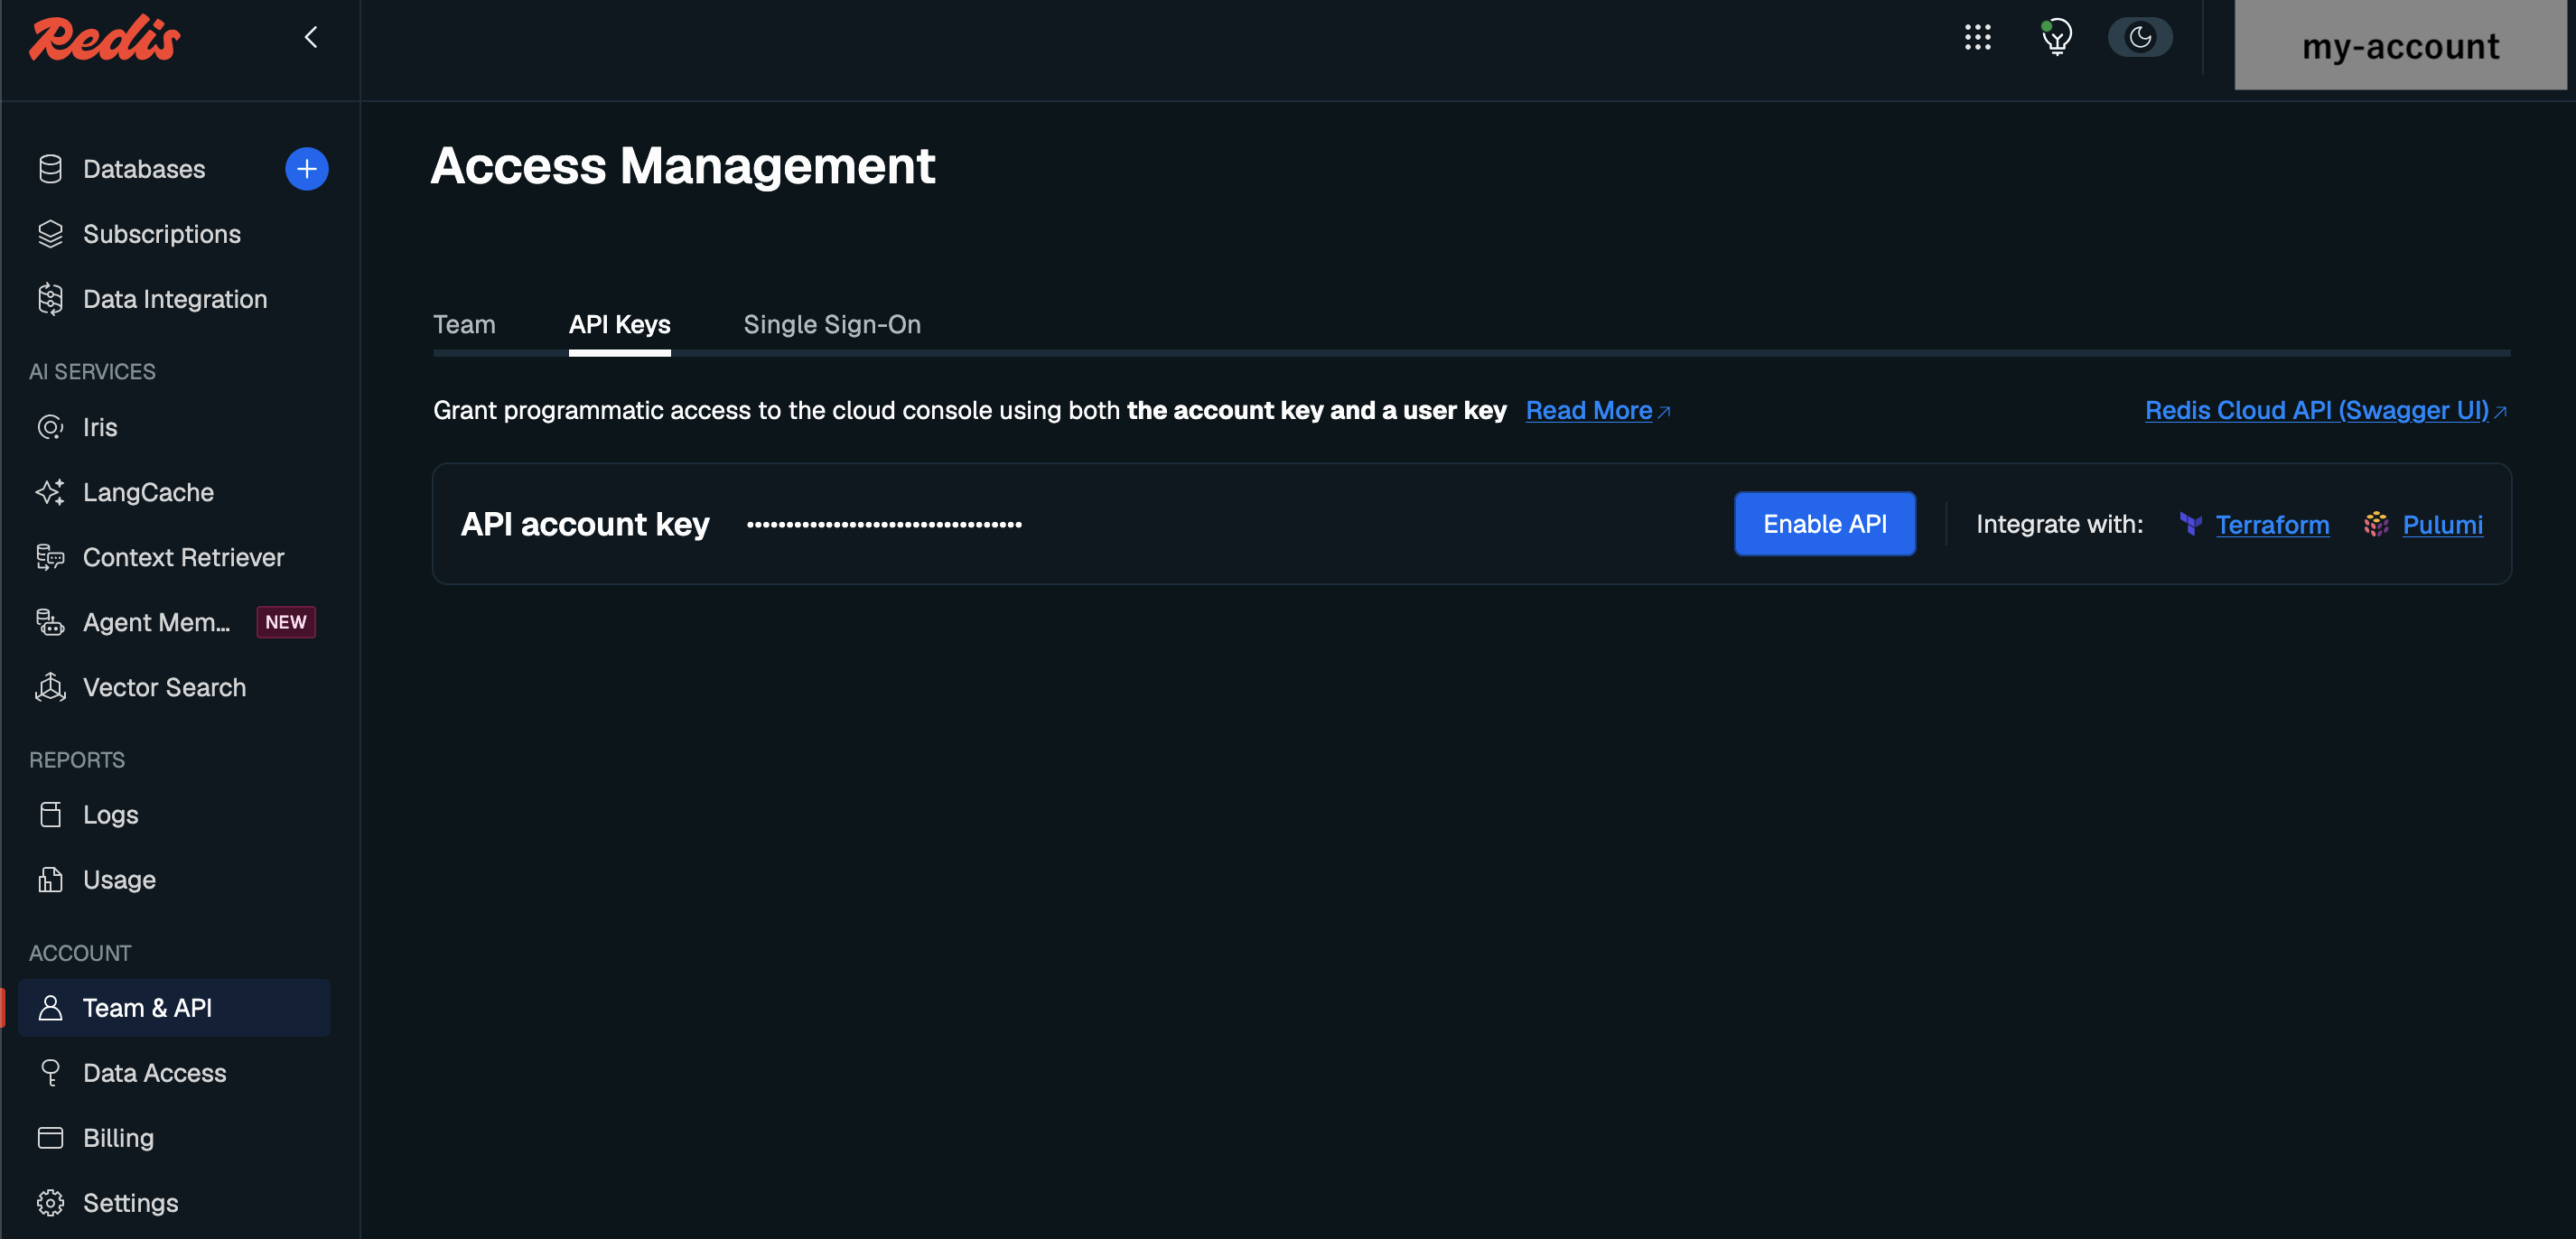Click the 'Access Management' heading
The height and width of the screenshot is (1239, 2576).
pyautogui.click(x=683, y=165)
